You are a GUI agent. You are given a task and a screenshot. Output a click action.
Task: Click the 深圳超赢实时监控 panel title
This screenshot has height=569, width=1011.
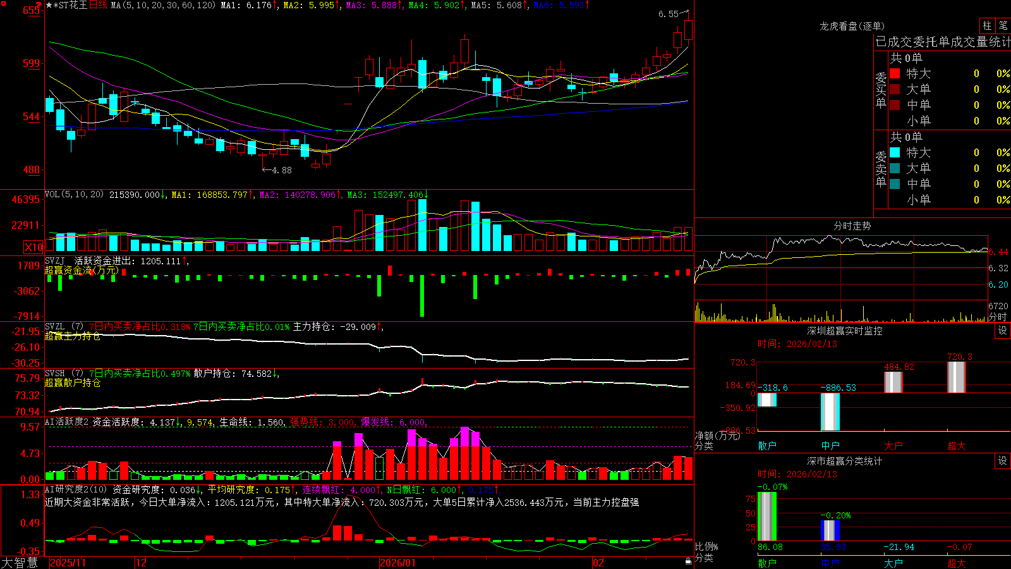pyautogui.click(x=845, y=331)
